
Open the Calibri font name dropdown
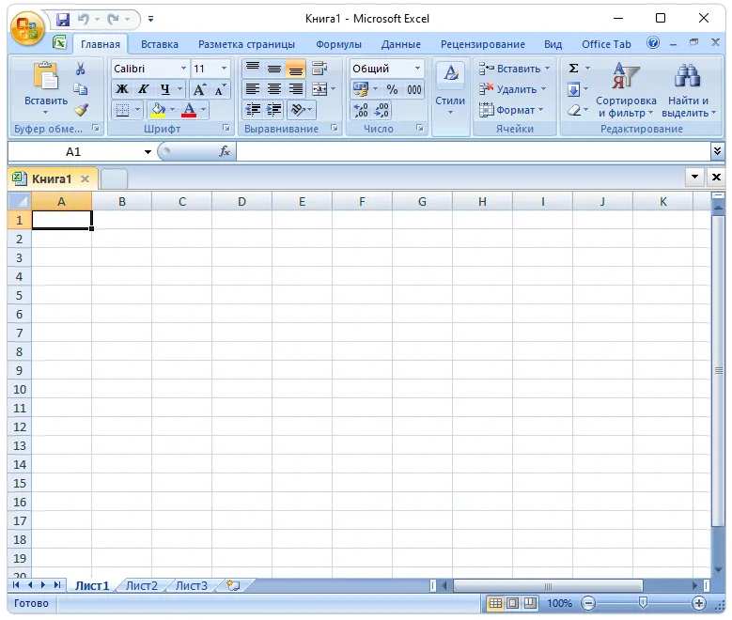tap(183, 69)
